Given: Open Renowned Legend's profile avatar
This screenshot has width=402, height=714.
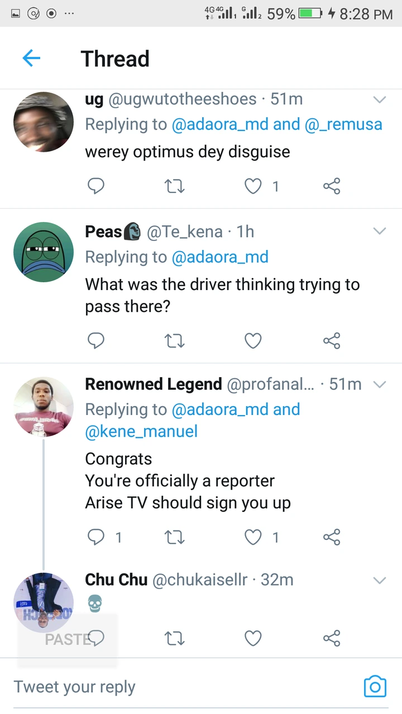Looking at the screenshot, I should [44, 407].
